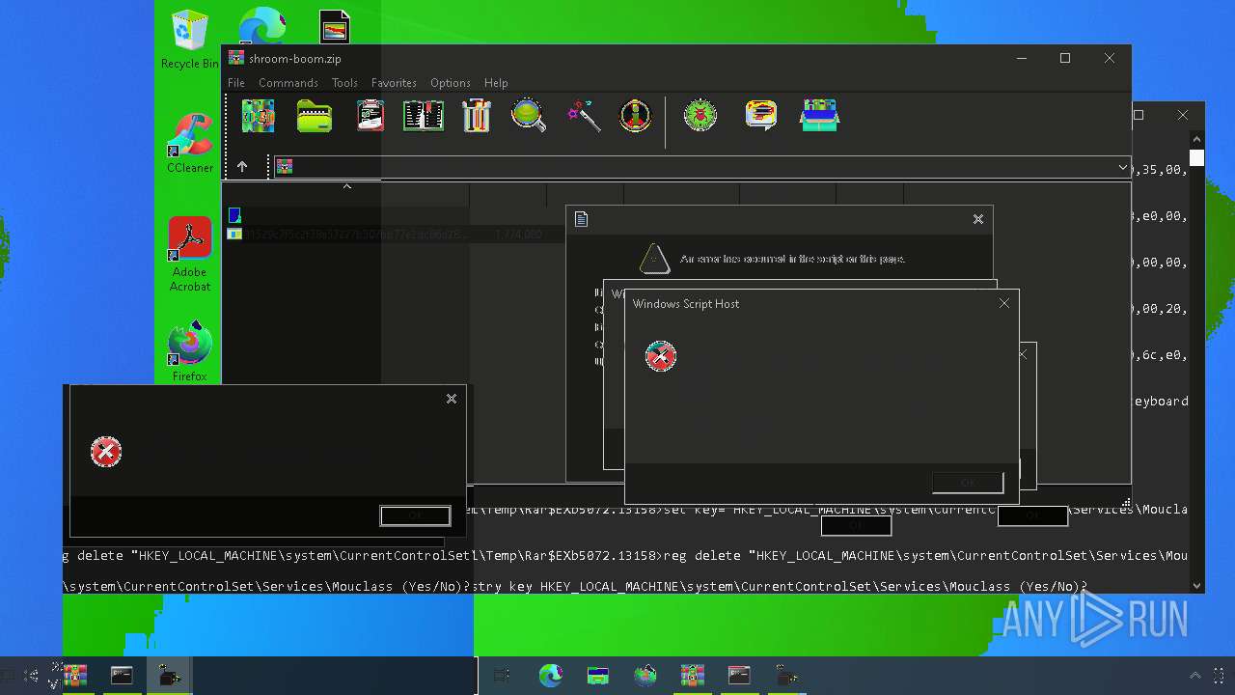Close the left error dialog
Image resolution: width=1235 pixels, height=695 pixels.
[x=452, y=399]
